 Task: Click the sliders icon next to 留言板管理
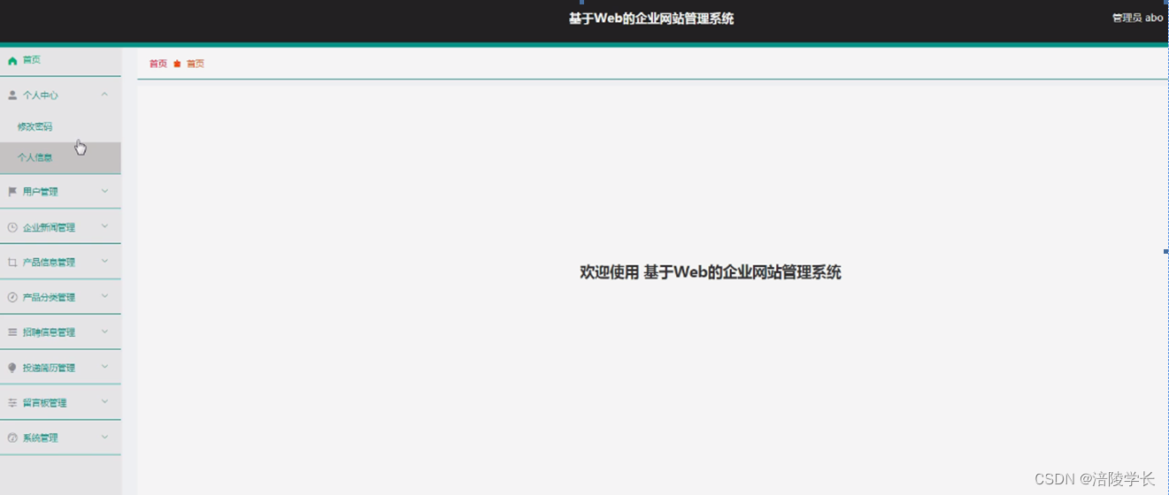(x=12, y=402)
